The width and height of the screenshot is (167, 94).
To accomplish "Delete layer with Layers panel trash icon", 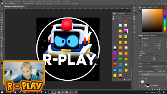I will tap(164, 89).
